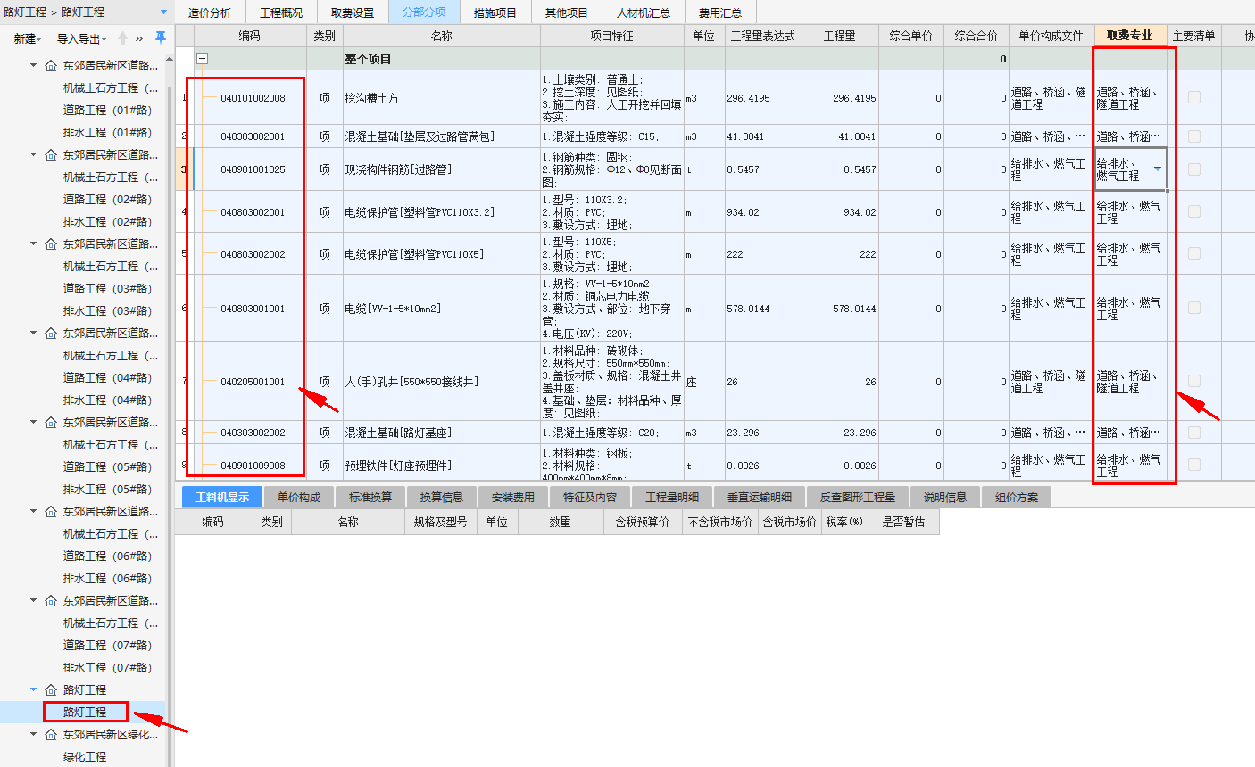The height and width of the screenshot is (767, 1255).
Task: Select tree item 排水工程 (07#路)
Action: [x=107, y=668]
